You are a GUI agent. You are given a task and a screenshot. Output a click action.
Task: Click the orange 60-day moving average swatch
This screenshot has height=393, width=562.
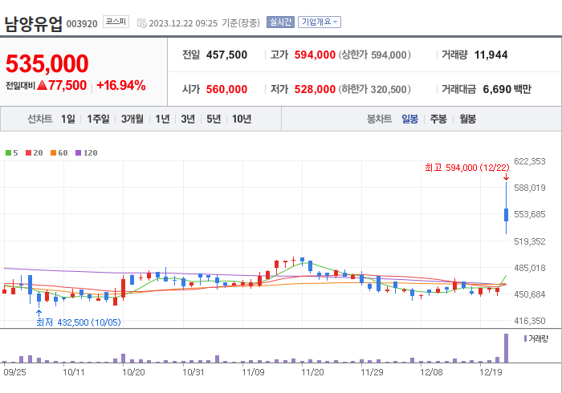pyautogui.click(x=54, y=153)
